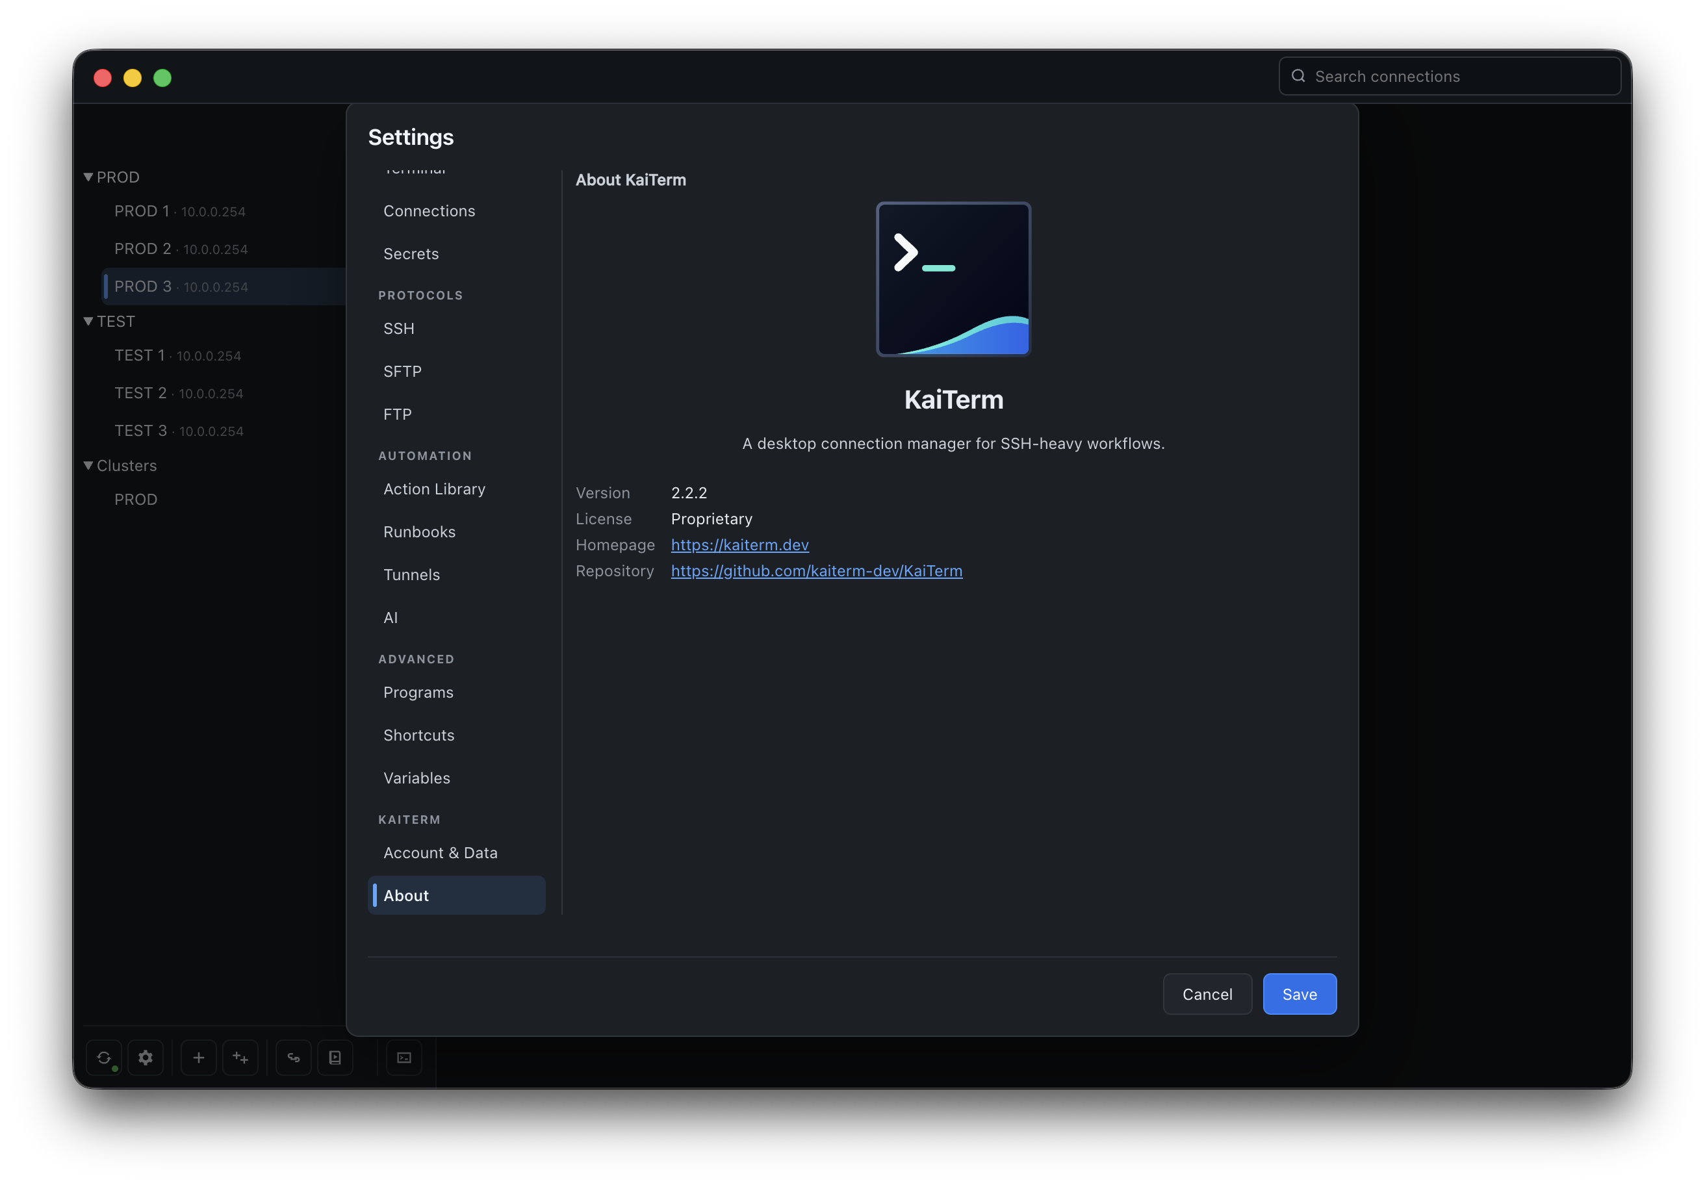Click the AUTOMATION section header
This screenshot has height=1185, width=1705.
[425, 456]
